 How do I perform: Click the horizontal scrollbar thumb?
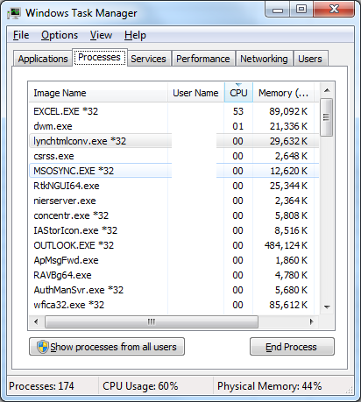152,321
